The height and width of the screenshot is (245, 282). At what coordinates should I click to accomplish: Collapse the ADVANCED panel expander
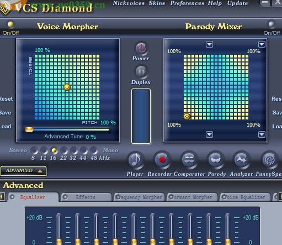coord(23,171)
